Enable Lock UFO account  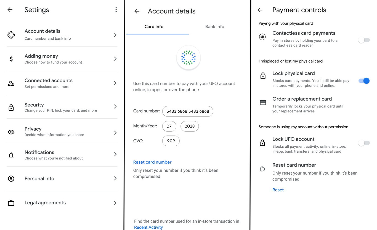click(364, 143)
